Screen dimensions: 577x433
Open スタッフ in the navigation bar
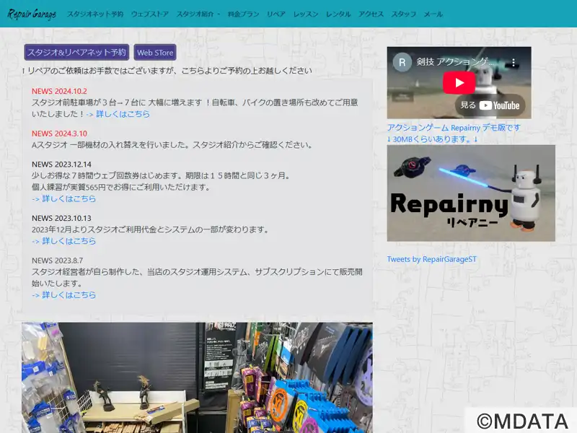tap(404, 14)
